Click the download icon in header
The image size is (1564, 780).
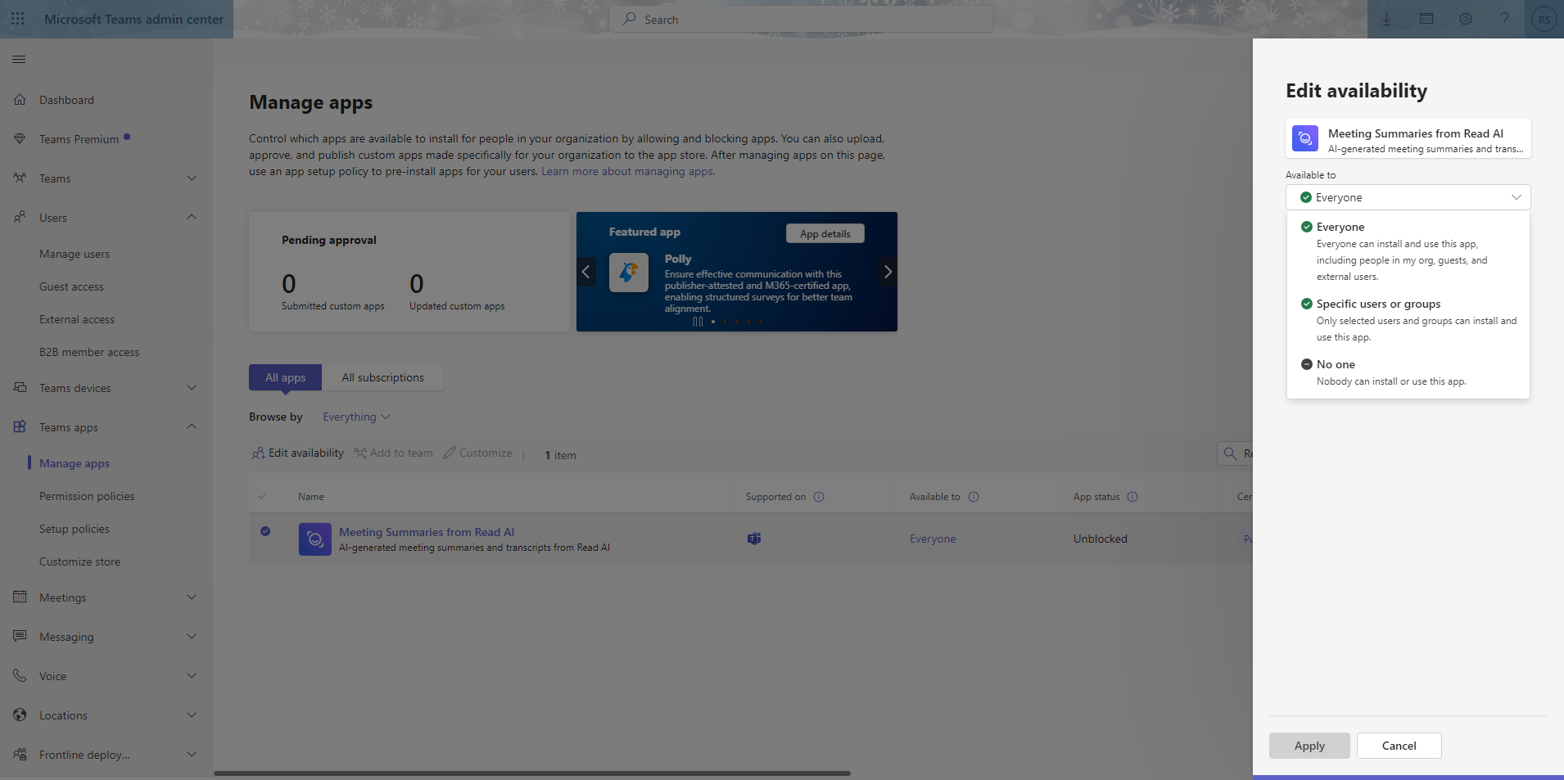[1386, 19]
